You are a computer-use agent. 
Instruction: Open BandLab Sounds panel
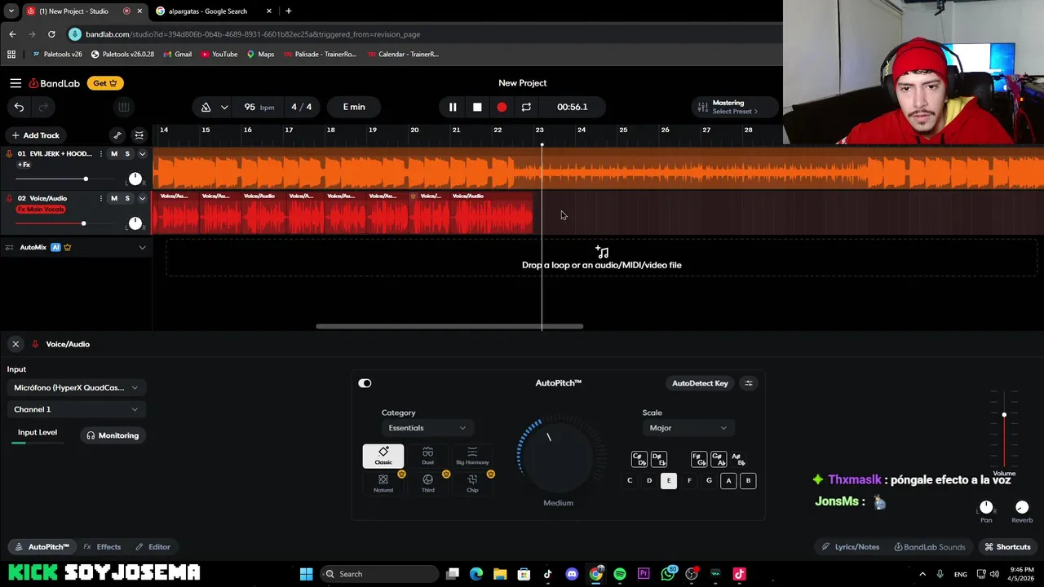click(930, 547)
